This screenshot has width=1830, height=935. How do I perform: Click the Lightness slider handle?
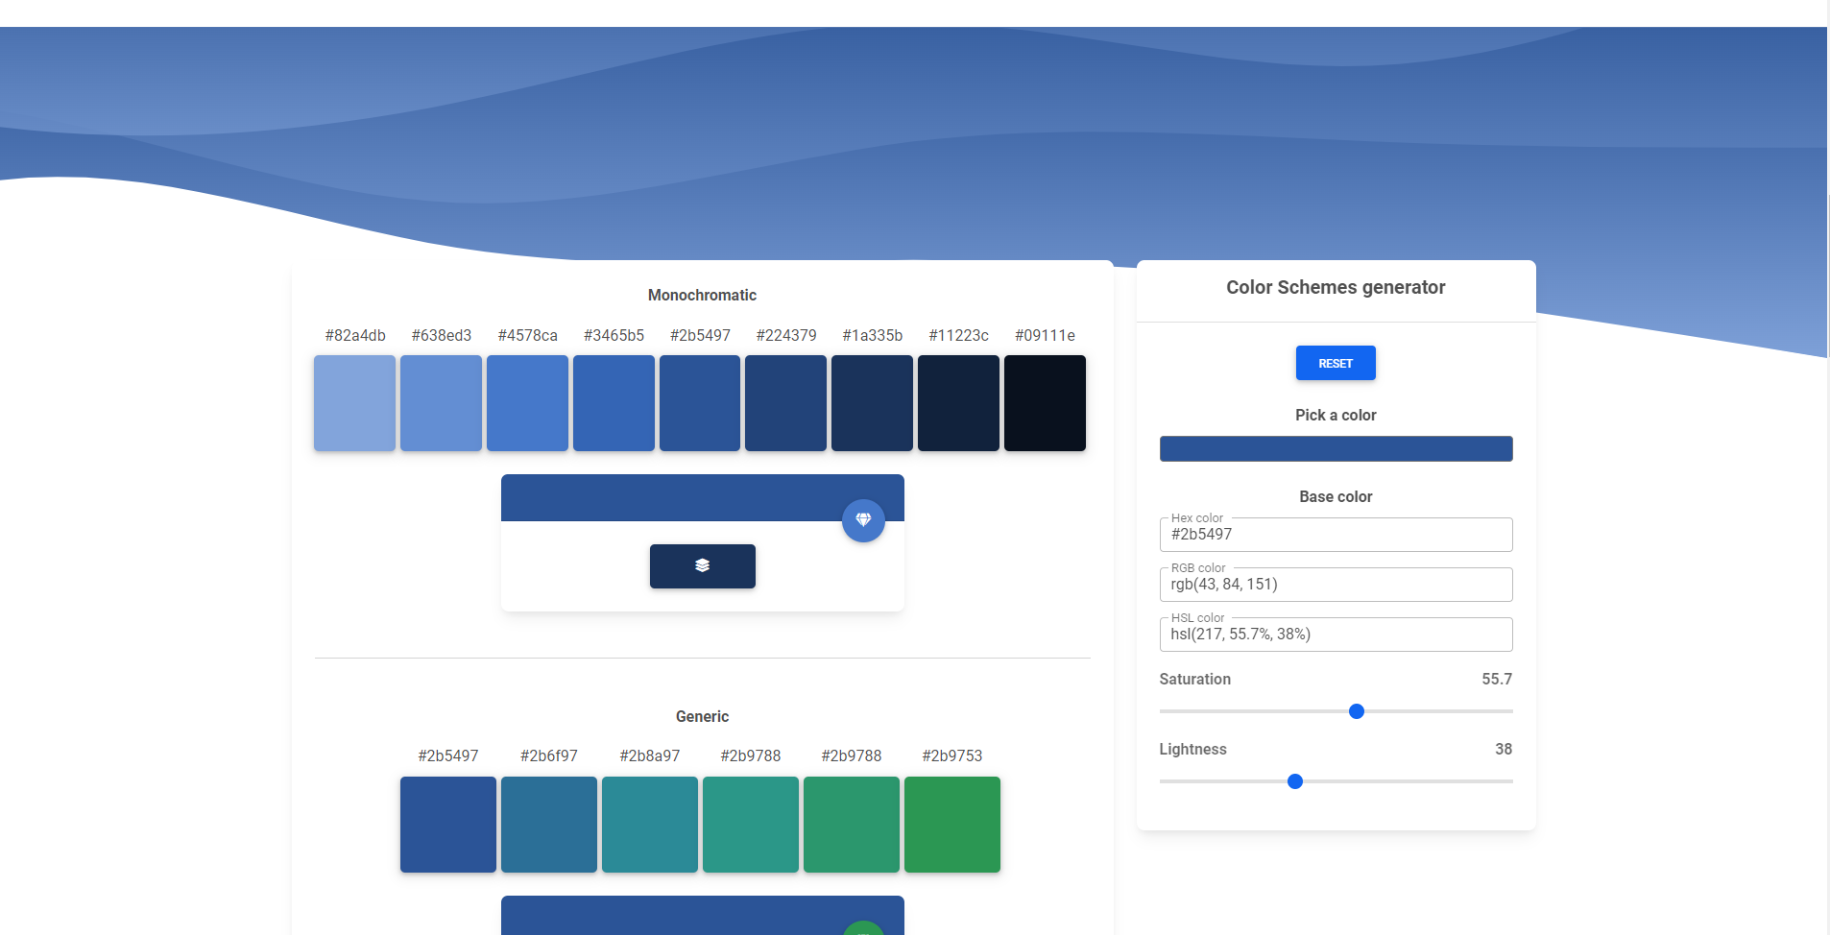[1294, 781]
